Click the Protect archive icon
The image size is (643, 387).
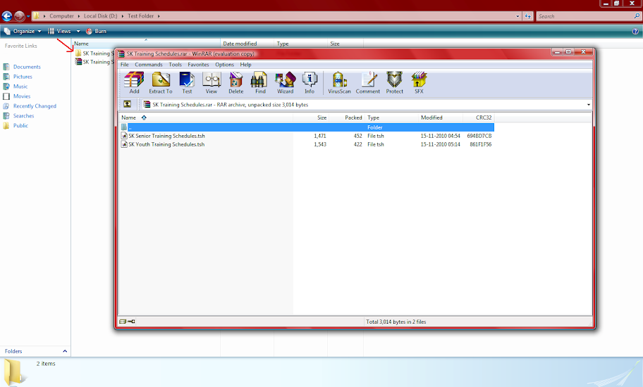(x=395, y=82)
